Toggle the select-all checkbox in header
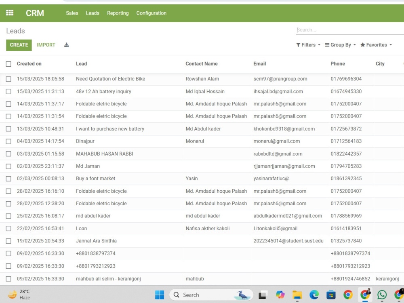Viewport: 404px width, 303px height. pyautogui.click(x=8, y=64)
